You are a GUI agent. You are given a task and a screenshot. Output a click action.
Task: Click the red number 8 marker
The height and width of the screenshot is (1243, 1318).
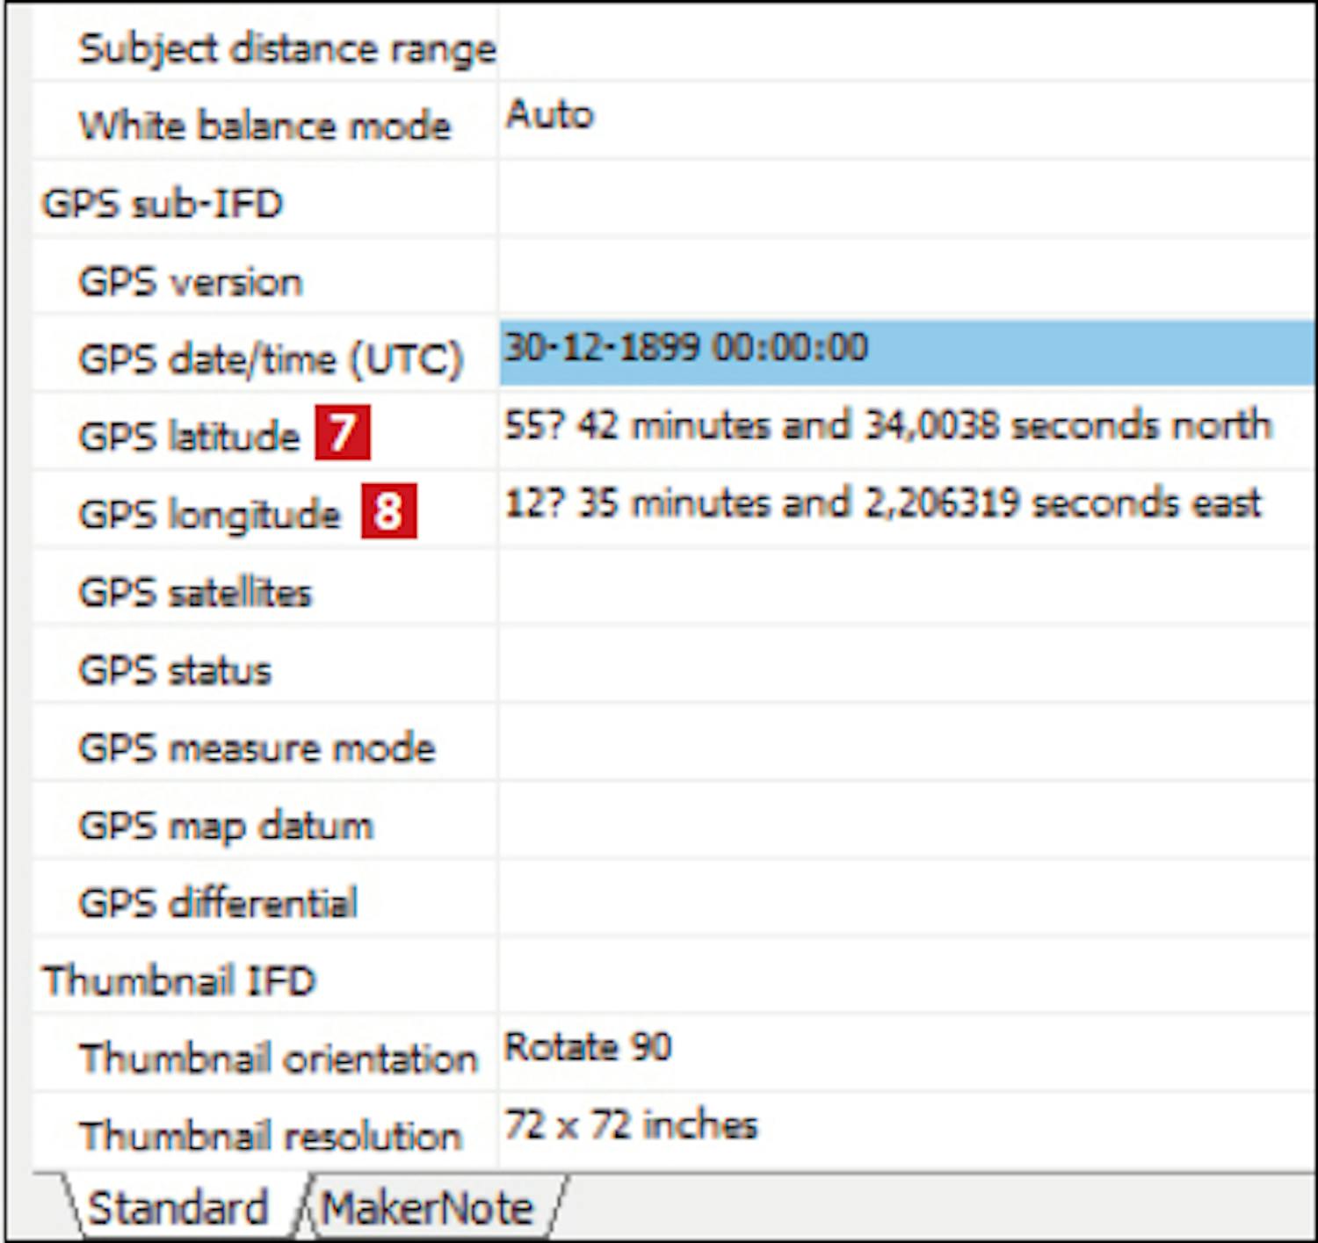point(388,511)
